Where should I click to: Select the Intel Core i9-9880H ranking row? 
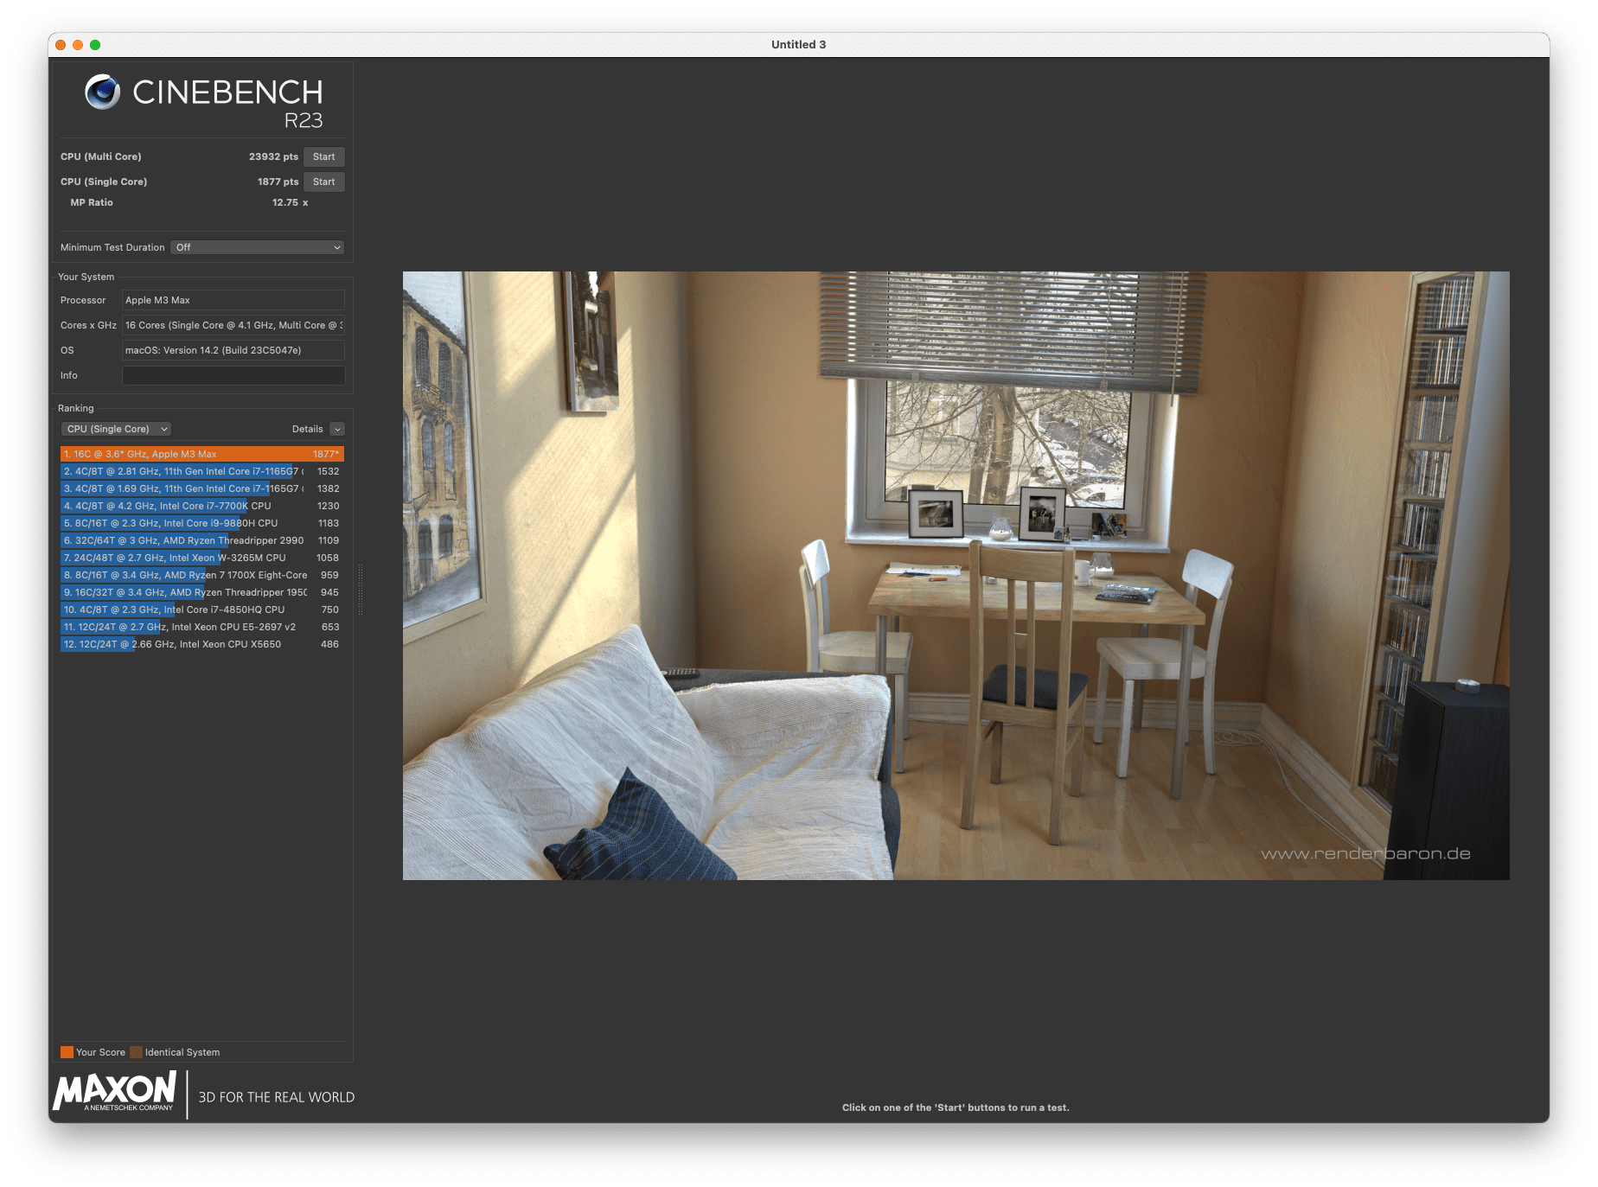pyautogui.click(x=202, y=523)
